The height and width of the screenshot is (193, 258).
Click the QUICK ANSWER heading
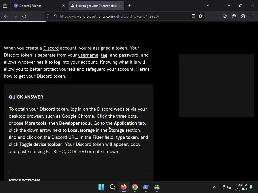pyautogui.click(x=26, y=97)
